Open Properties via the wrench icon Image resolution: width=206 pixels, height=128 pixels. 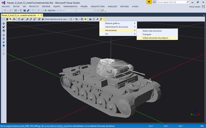(x=97, y=19)
